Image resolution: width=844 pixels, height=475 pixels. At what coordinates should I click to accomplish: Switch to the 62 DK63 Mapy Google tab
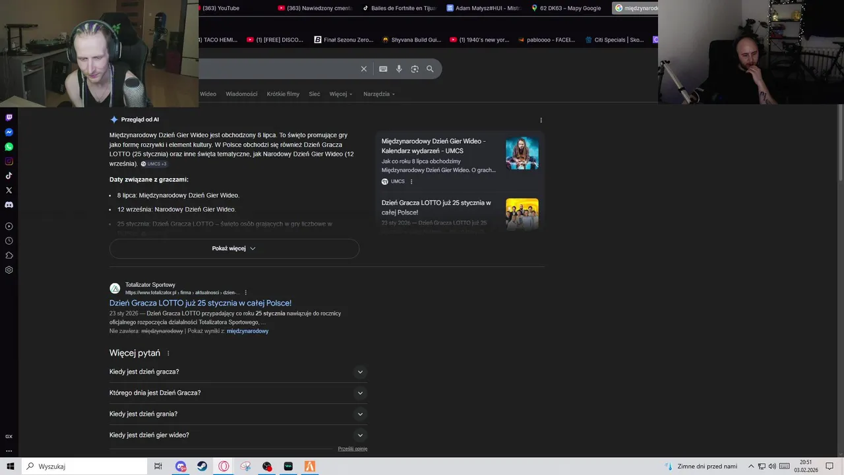coord(566,8)
